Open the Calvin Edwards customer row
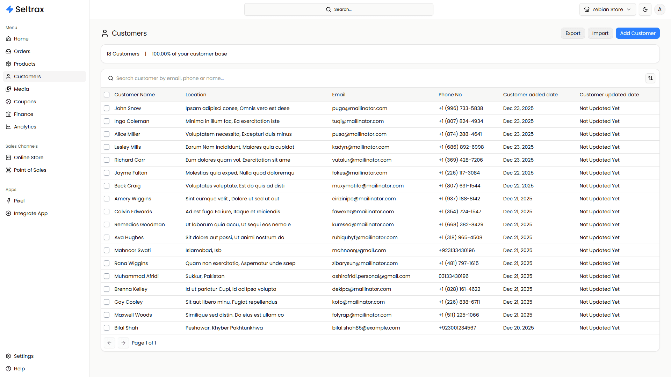This screenshot has width=671, height=377. click(380, 212)
